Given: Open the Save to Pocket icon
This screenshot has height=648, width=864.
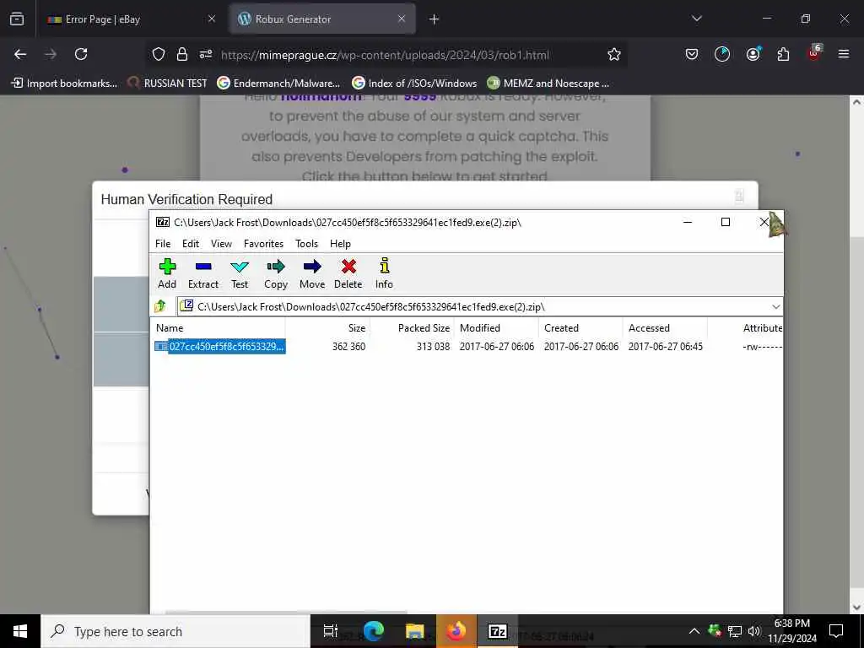Looking at the screenshot, I should [x=692, y=54].
